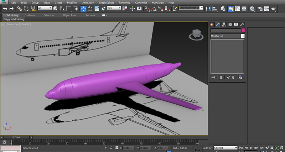Click the Select and Link tool
The height and width of the screenshot is (152, 285).
point(20,9)
